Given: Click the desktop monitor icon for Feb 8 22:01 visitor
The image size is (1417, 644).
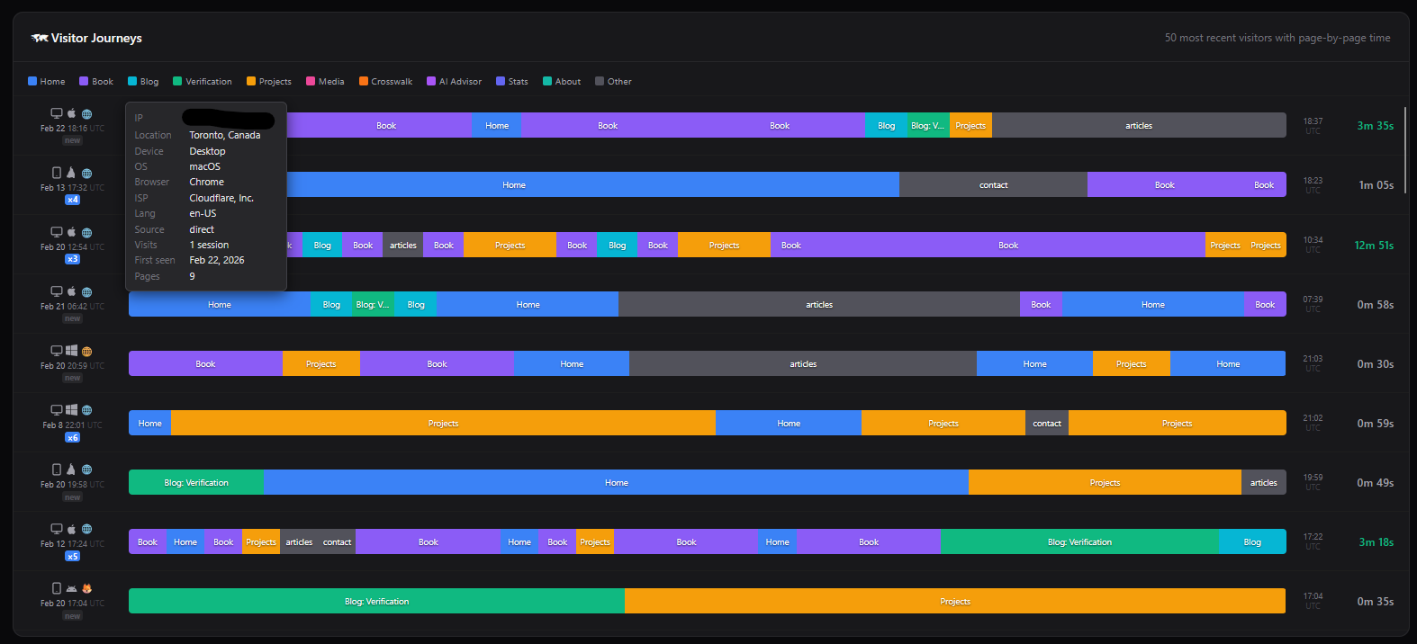Looking at the screenshot, I should [57, 410].
